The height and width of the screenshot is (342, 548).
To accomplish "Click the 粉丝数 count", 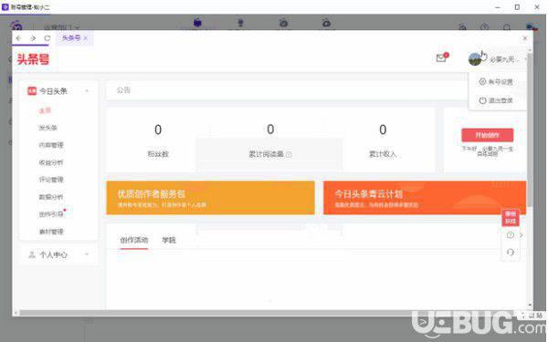I will click(x=158, y=130).
